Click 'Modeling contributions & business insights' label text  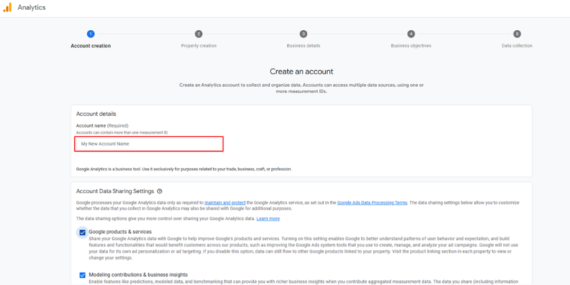pos(138,275)
